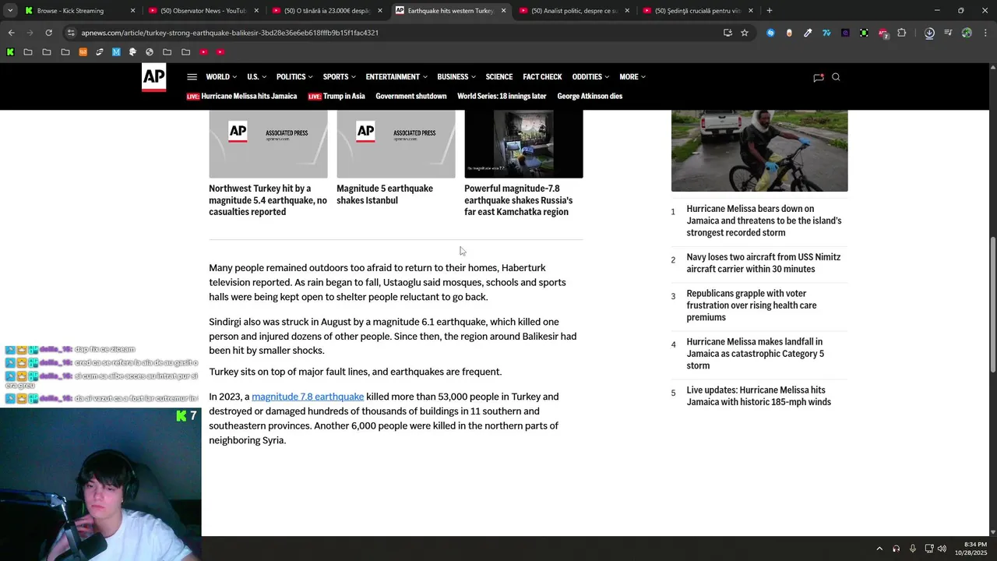Viewport: 997px width, 561px height.
Task: Open the first YouTube bookmark icon
Action: [x=203, y=52]
